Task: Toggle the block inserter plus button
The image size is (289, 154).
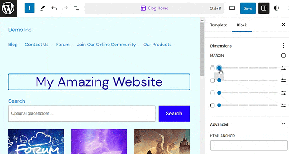Action: click(x=29, y=8)
